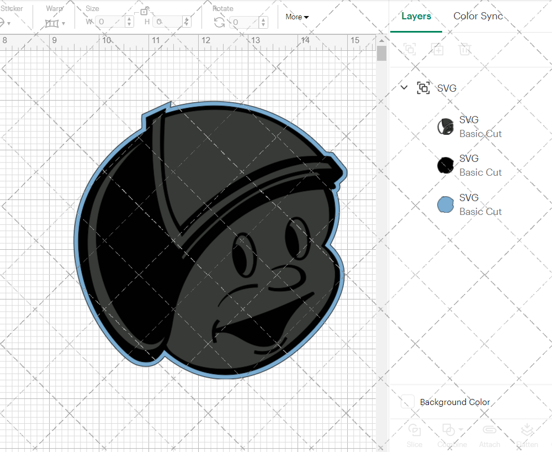
Task: Toggle the size aspect ratio lock
Action: [x=145, y=11]
